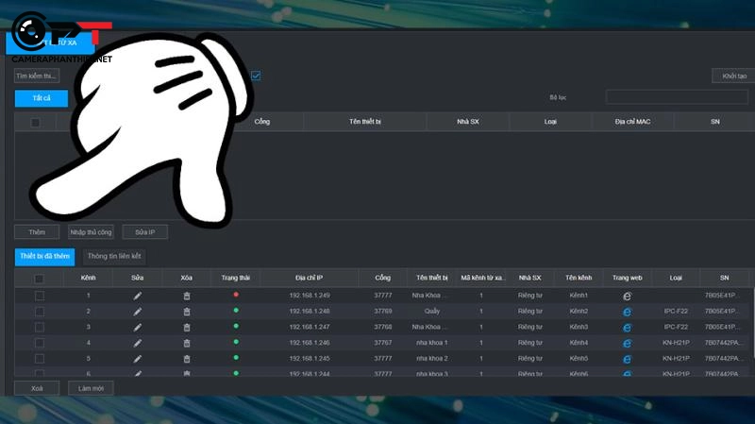Screen dimensions: 755x424
Task: Check the select-all box in added devices header
Action: [39, 279]
